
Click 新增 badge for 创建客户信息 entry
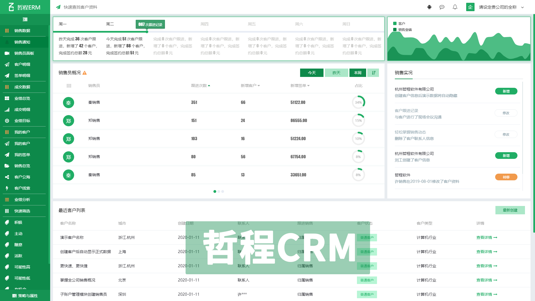(x=506, y=91)
